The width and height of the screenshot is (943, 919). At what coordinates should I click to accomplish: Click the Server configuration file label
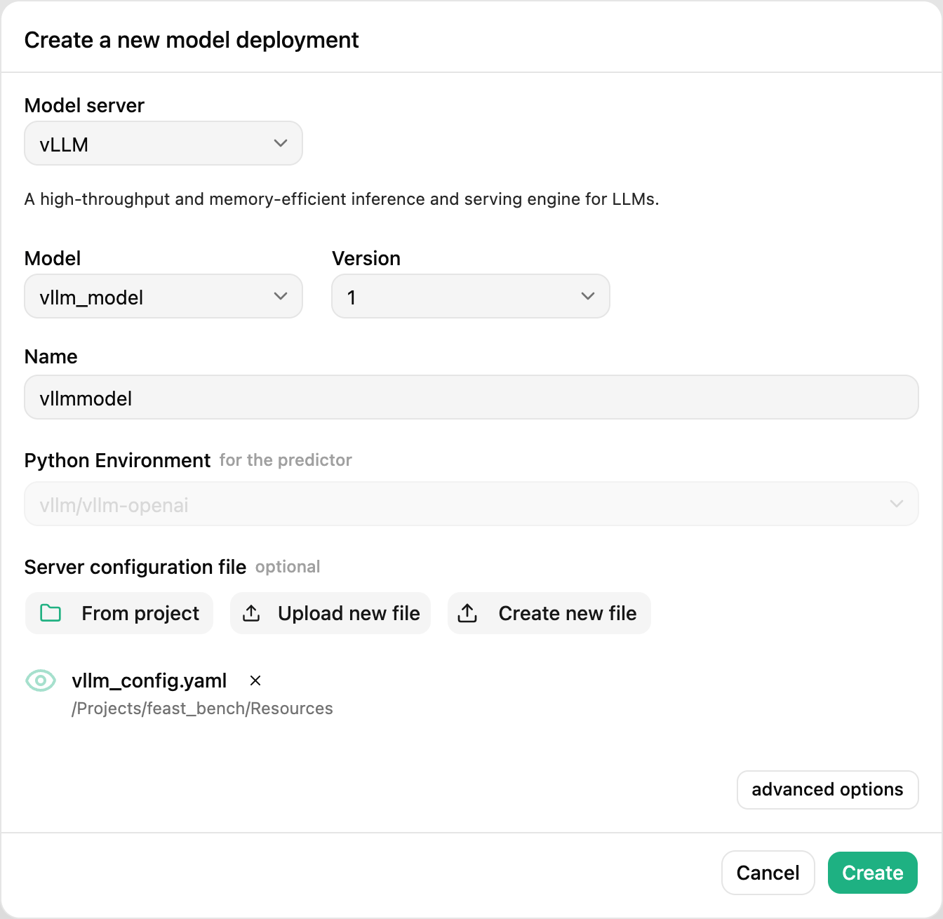135,567
